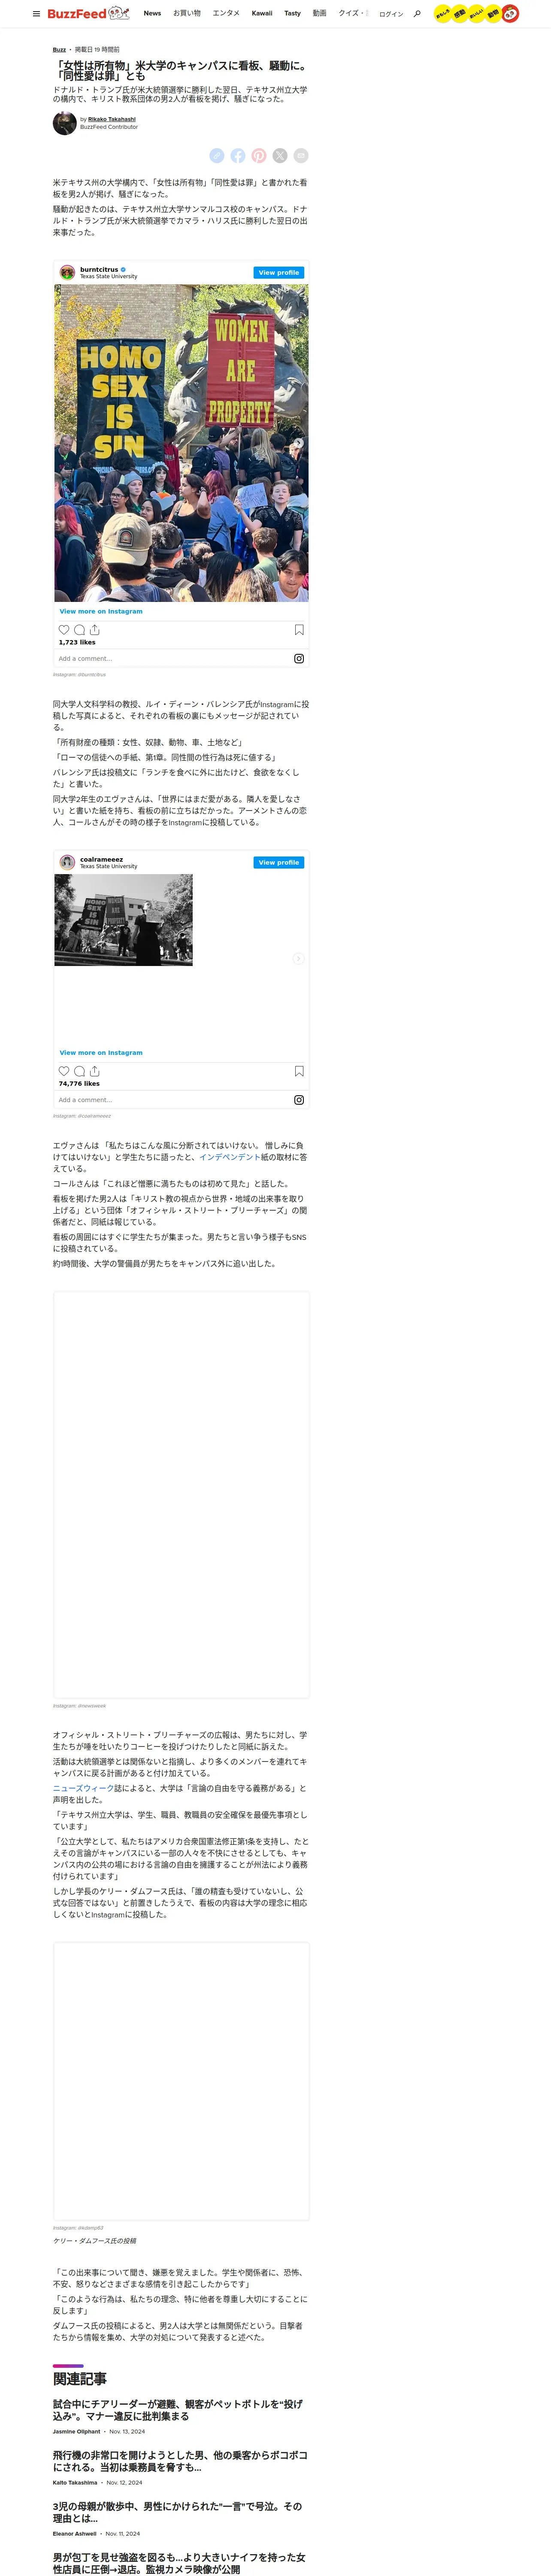Click the ログイン login link
This screenshot has width=551, height=2576.
391,14
